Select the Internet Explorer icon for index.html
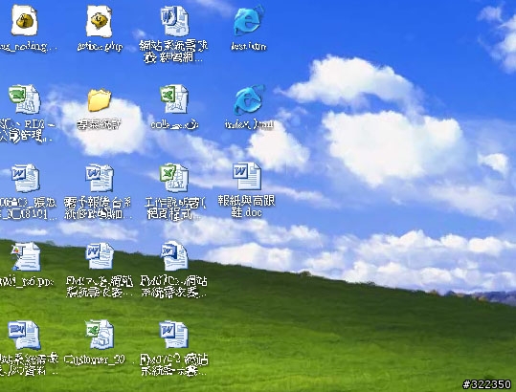Image resolution: width=516 pixels, height=392 pixels. click(x=249, y=99)
